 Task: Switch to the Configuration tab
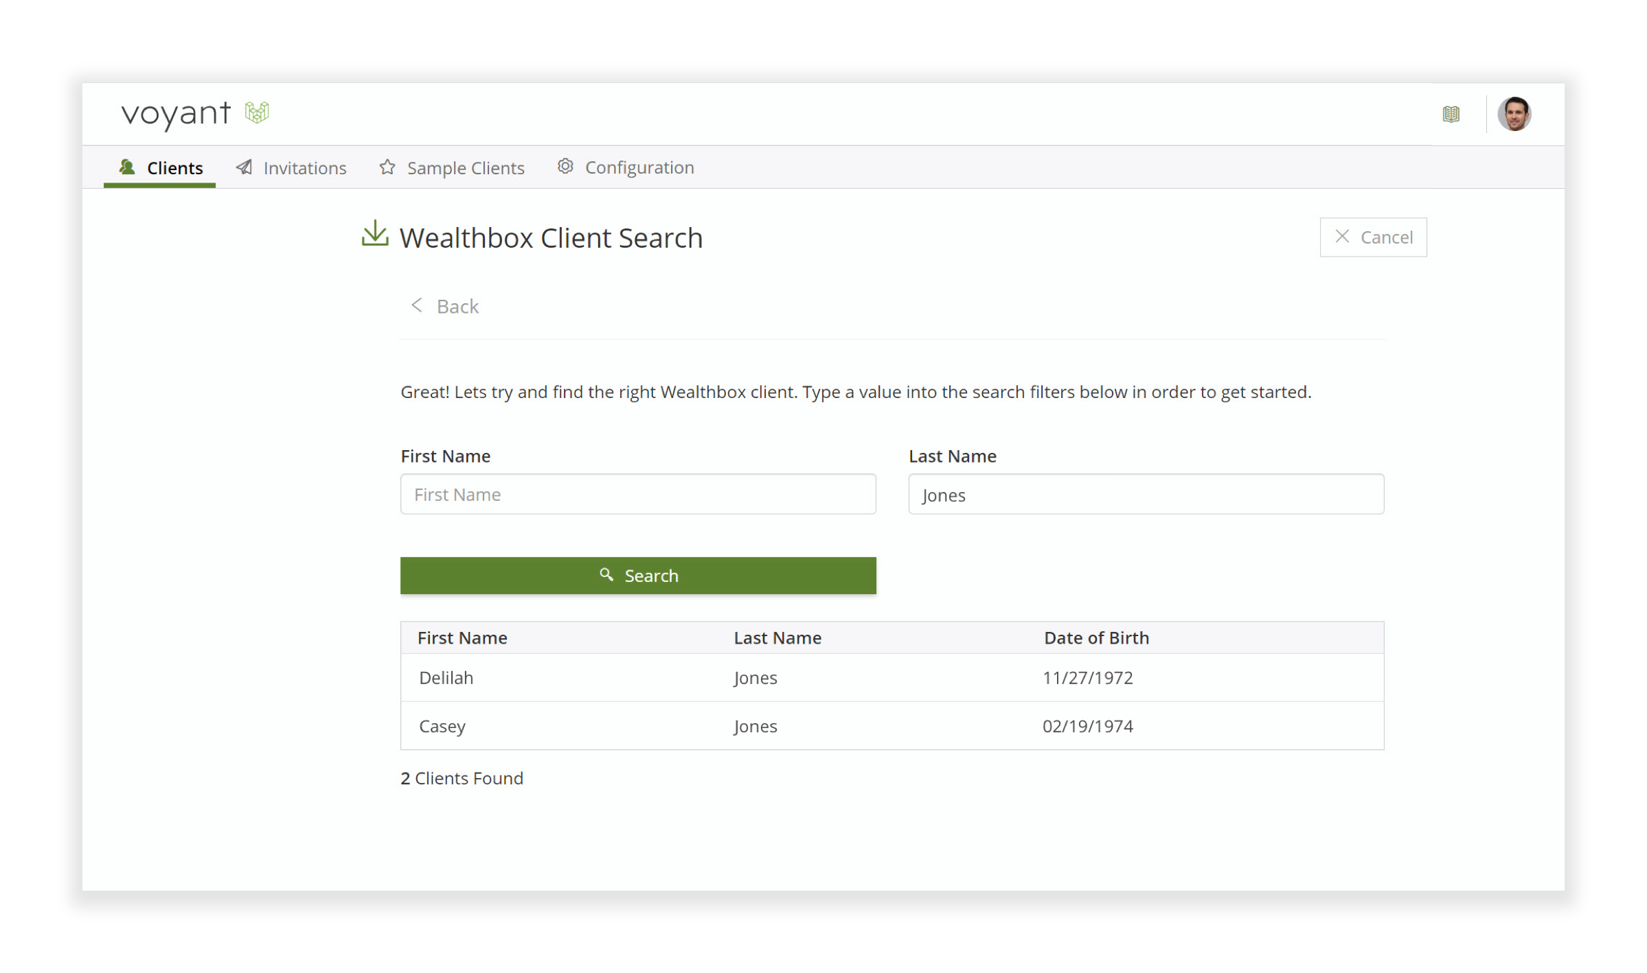(x=626, y=167)
